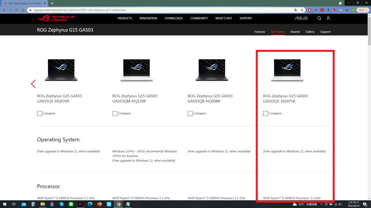This screenshot has width=371, height=208.
Task: Open the downloader extension arrow icon
Action: pyautogui.click(x=328, y=10)
